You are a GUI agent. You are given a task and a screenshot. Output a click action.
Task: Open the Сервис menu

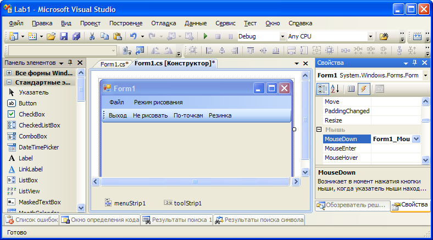pyautogui.click(x=226, y=23)
